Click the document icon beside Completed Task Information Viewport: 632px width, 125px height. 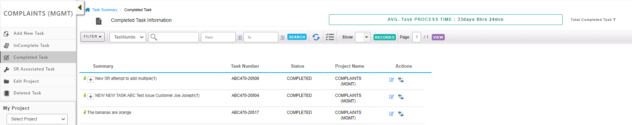99,21
